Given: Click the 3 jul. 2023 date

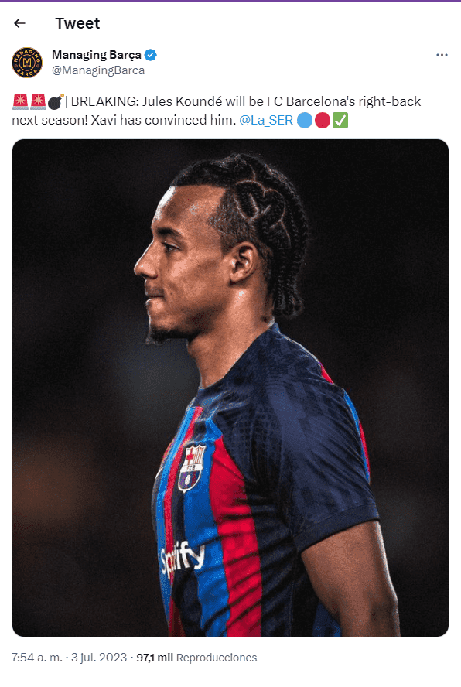Looking at the screenshot, I should pyautogui.click(x=99, y=658).
